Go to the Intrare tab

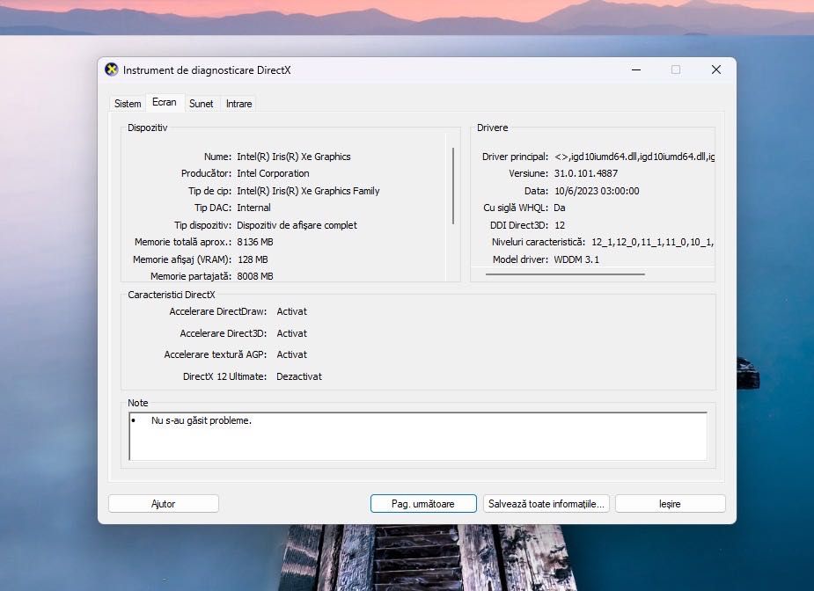pyautogui.click(x=238, y=104)
